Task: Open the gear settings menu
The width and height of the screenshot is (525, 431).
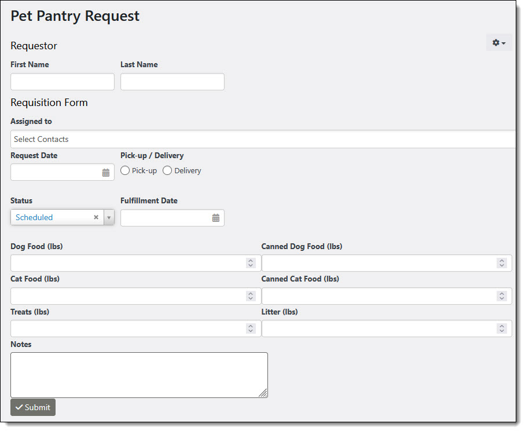Action: [x=498, y=43]
